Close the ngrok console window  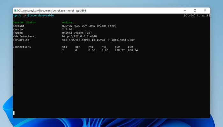[205, 10]
